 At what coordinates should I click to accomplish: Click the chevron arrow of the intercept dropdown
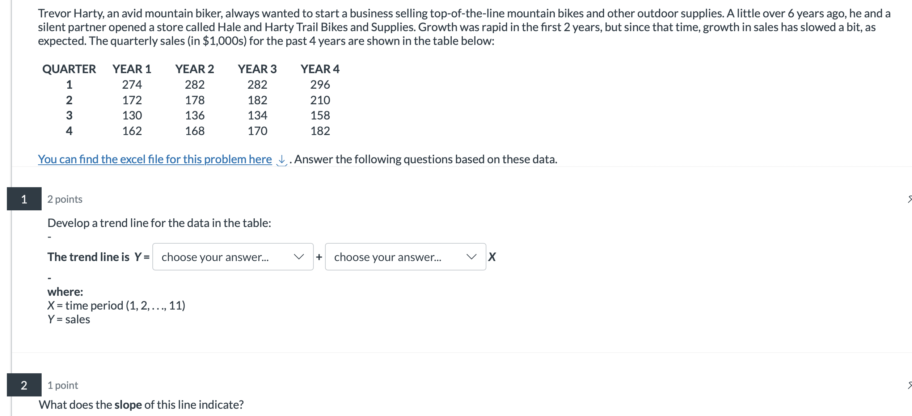(x=299, y=257)
